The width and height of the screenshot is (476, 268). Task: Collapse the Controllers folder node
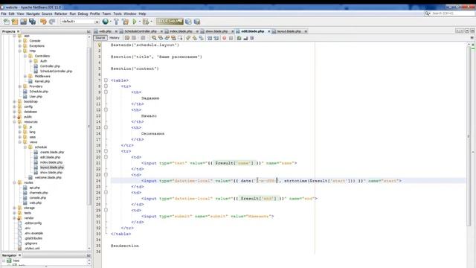coord(25,56)
